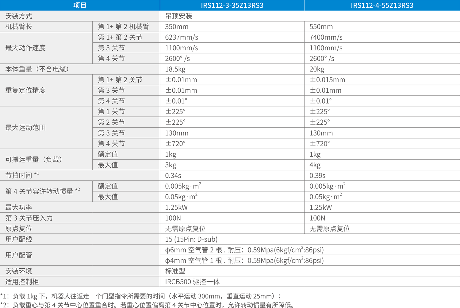Select the 原点复位 row label
The width and height of the screenshot is (460, 308).
(19, 228)
